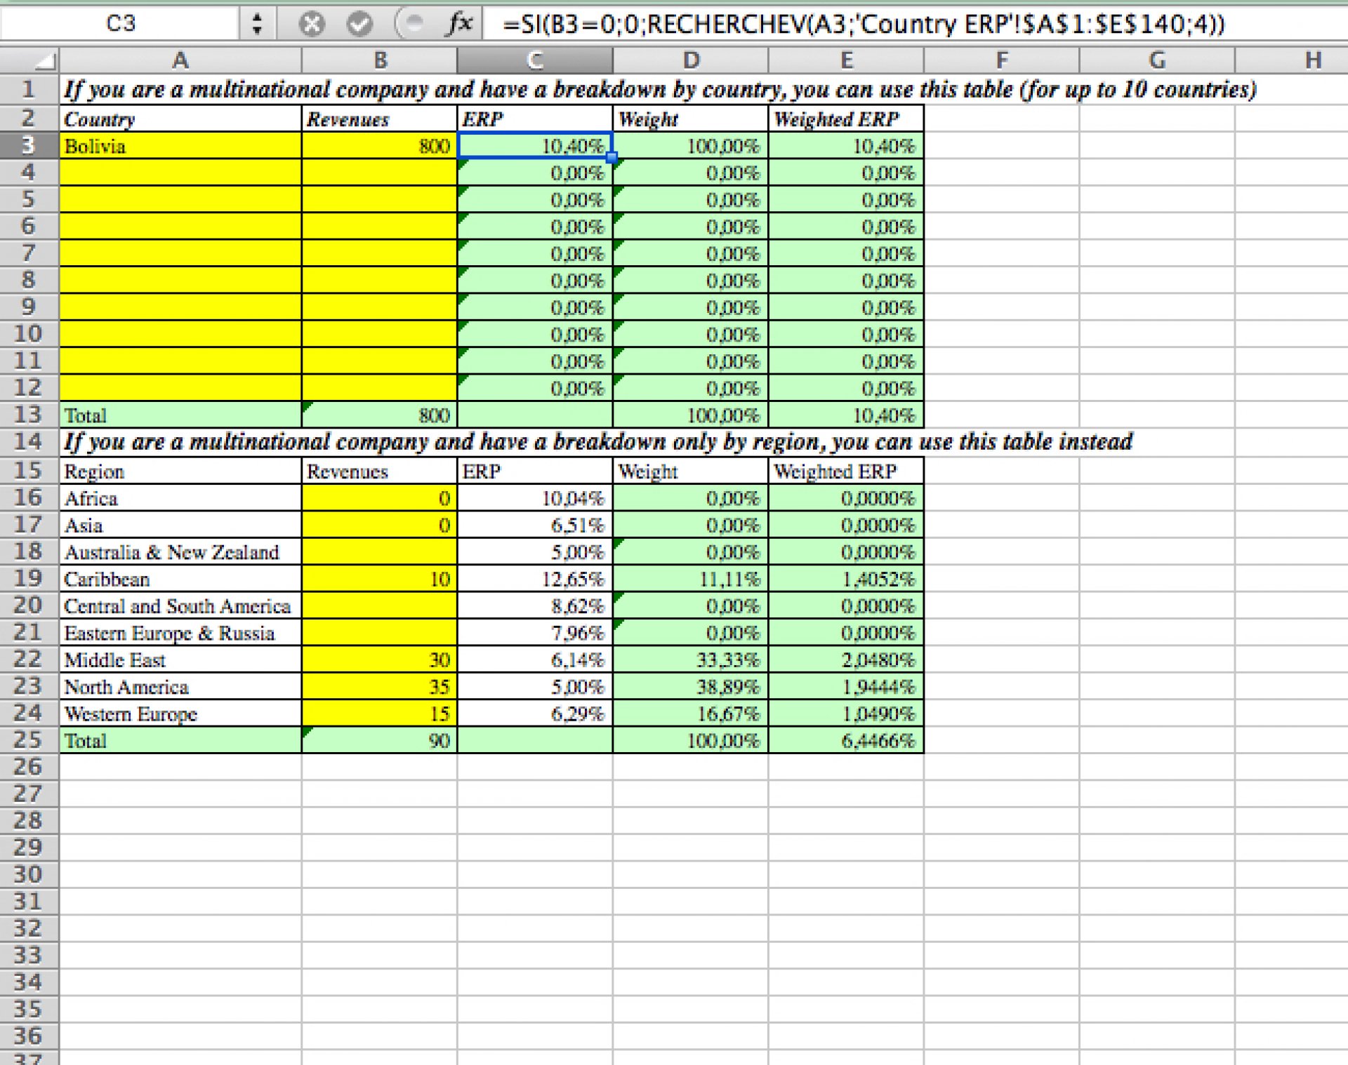
Task: Click the Asia region cell
Action: pos(180,525)
